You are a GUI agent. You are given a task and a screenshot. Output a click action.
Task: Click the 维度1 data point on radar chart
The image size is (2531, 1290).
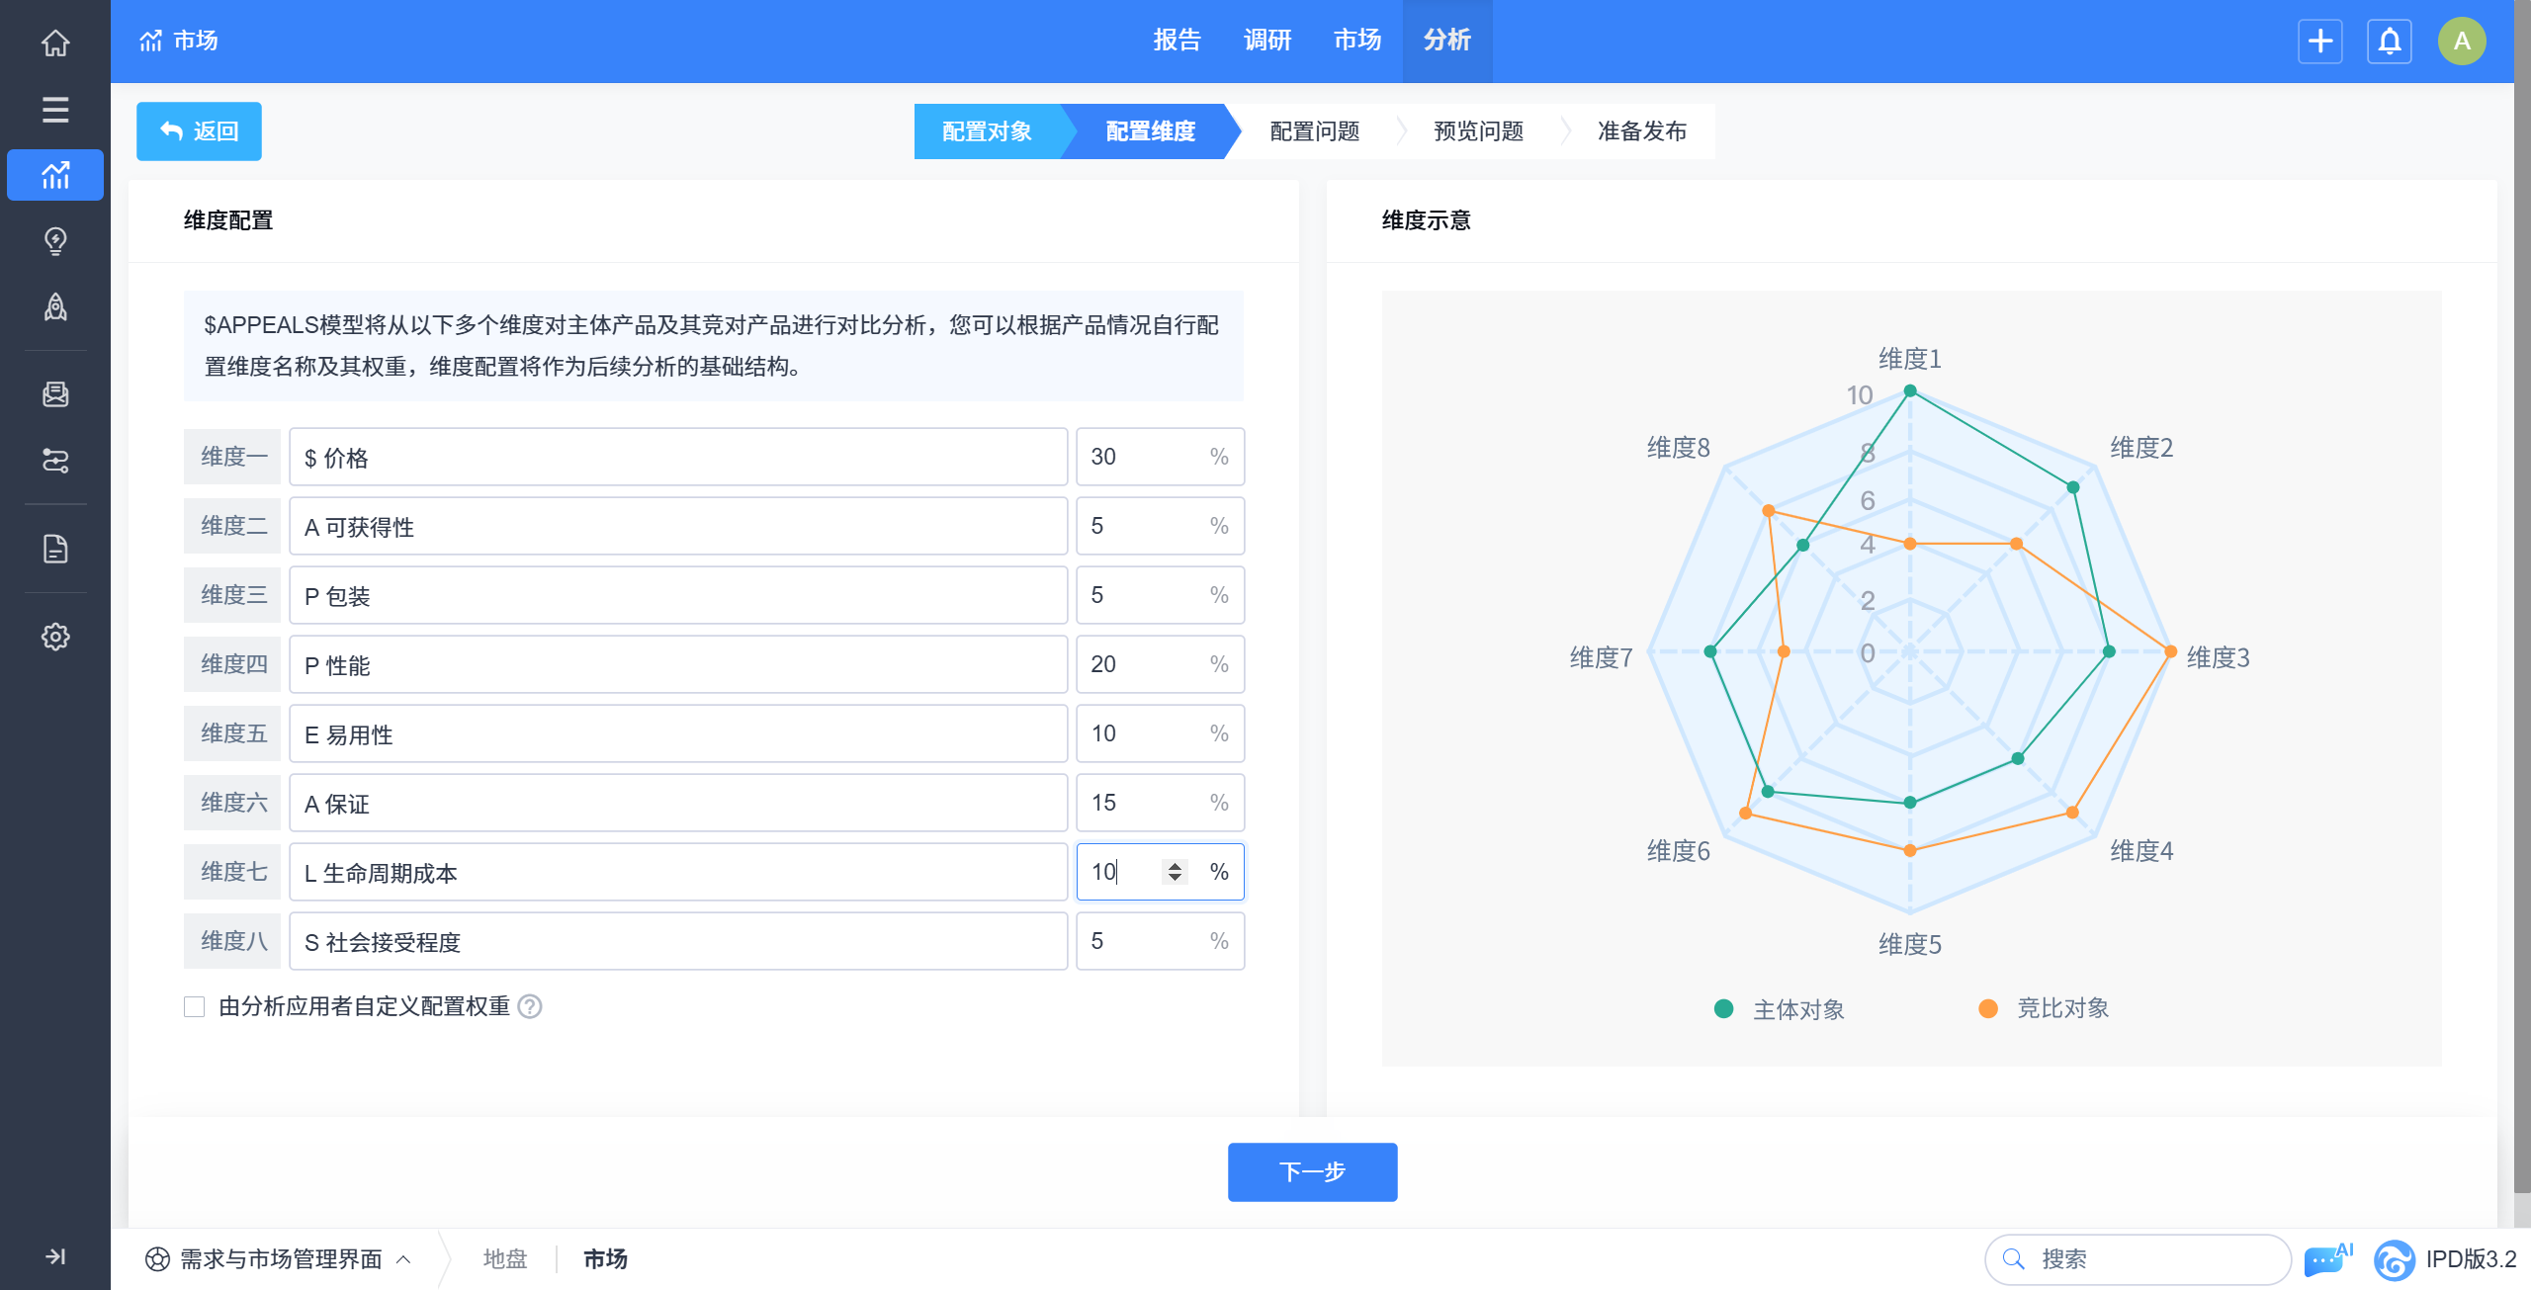click(x=1910, y=391)
